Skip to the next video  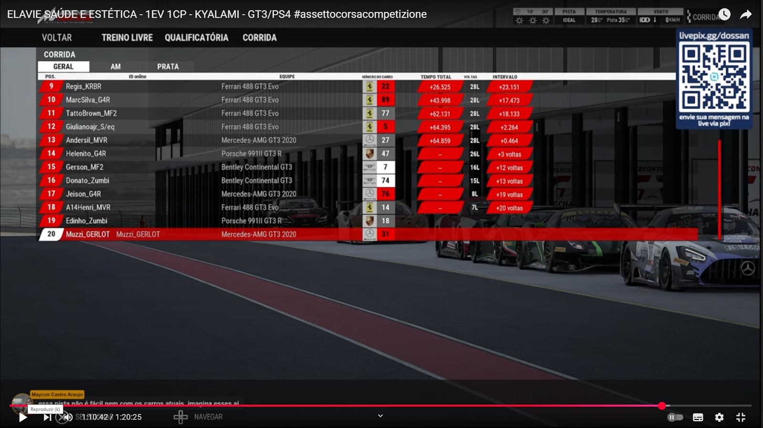pos(47,418)
